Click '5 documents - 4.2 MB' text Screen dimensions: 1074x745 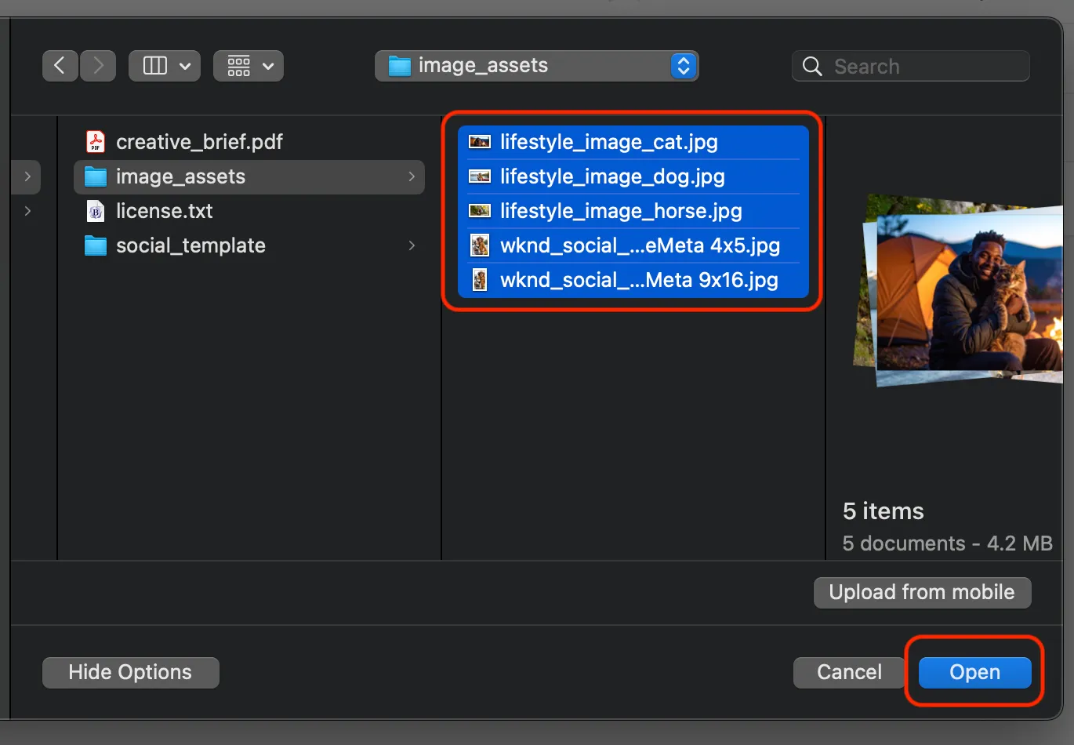[947, 543]
